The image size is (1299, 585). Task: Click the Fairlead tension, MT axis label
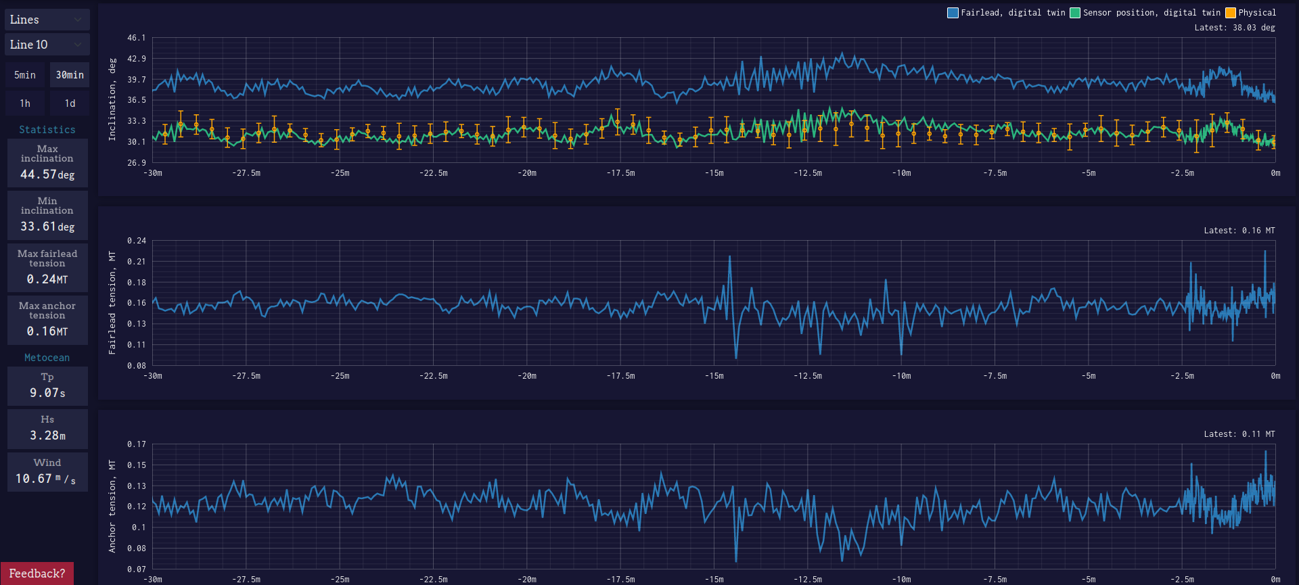tap(112, 302)
